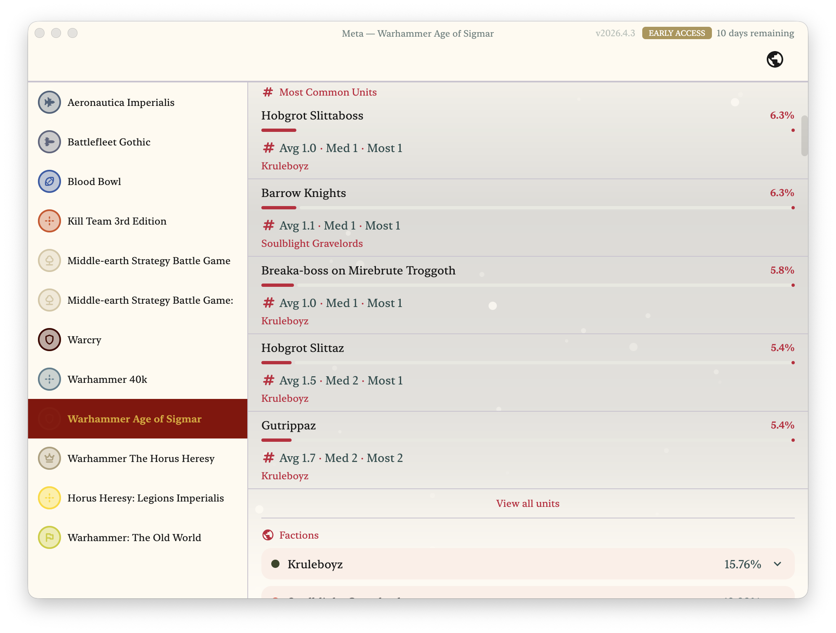
Task: Click the Soulblight Gravelords faction link
Action: [312, 244]
